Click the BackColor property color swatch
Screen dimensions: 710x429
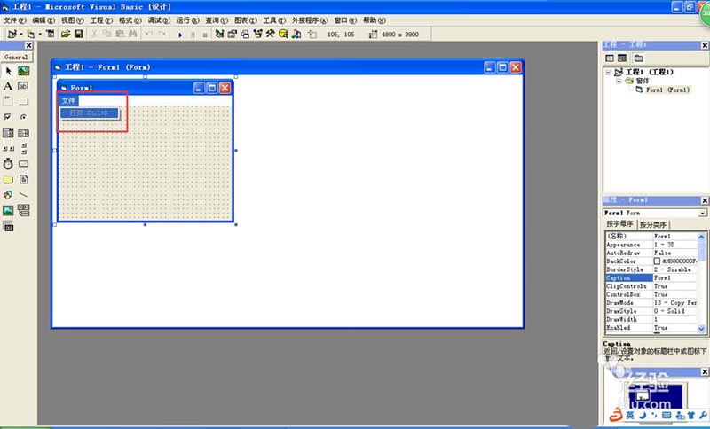click(657, 261)
